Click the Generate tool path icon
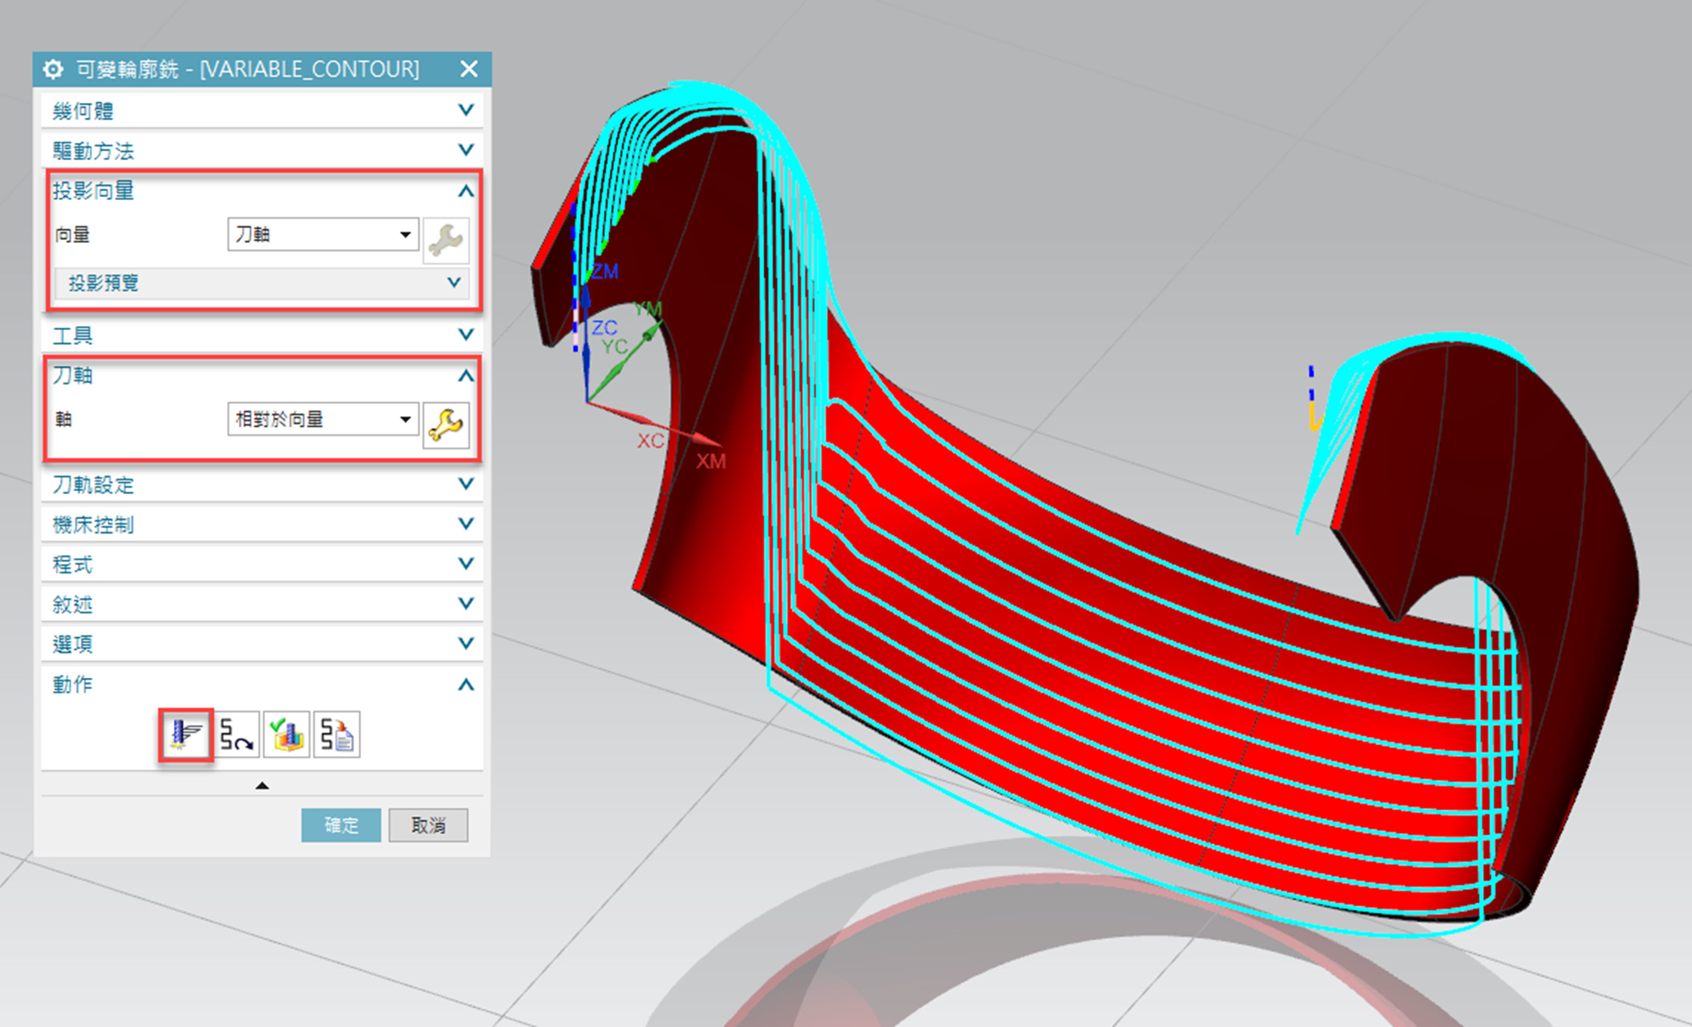The width and height of the screenshot is (1692, 1027). click(185, 735)
